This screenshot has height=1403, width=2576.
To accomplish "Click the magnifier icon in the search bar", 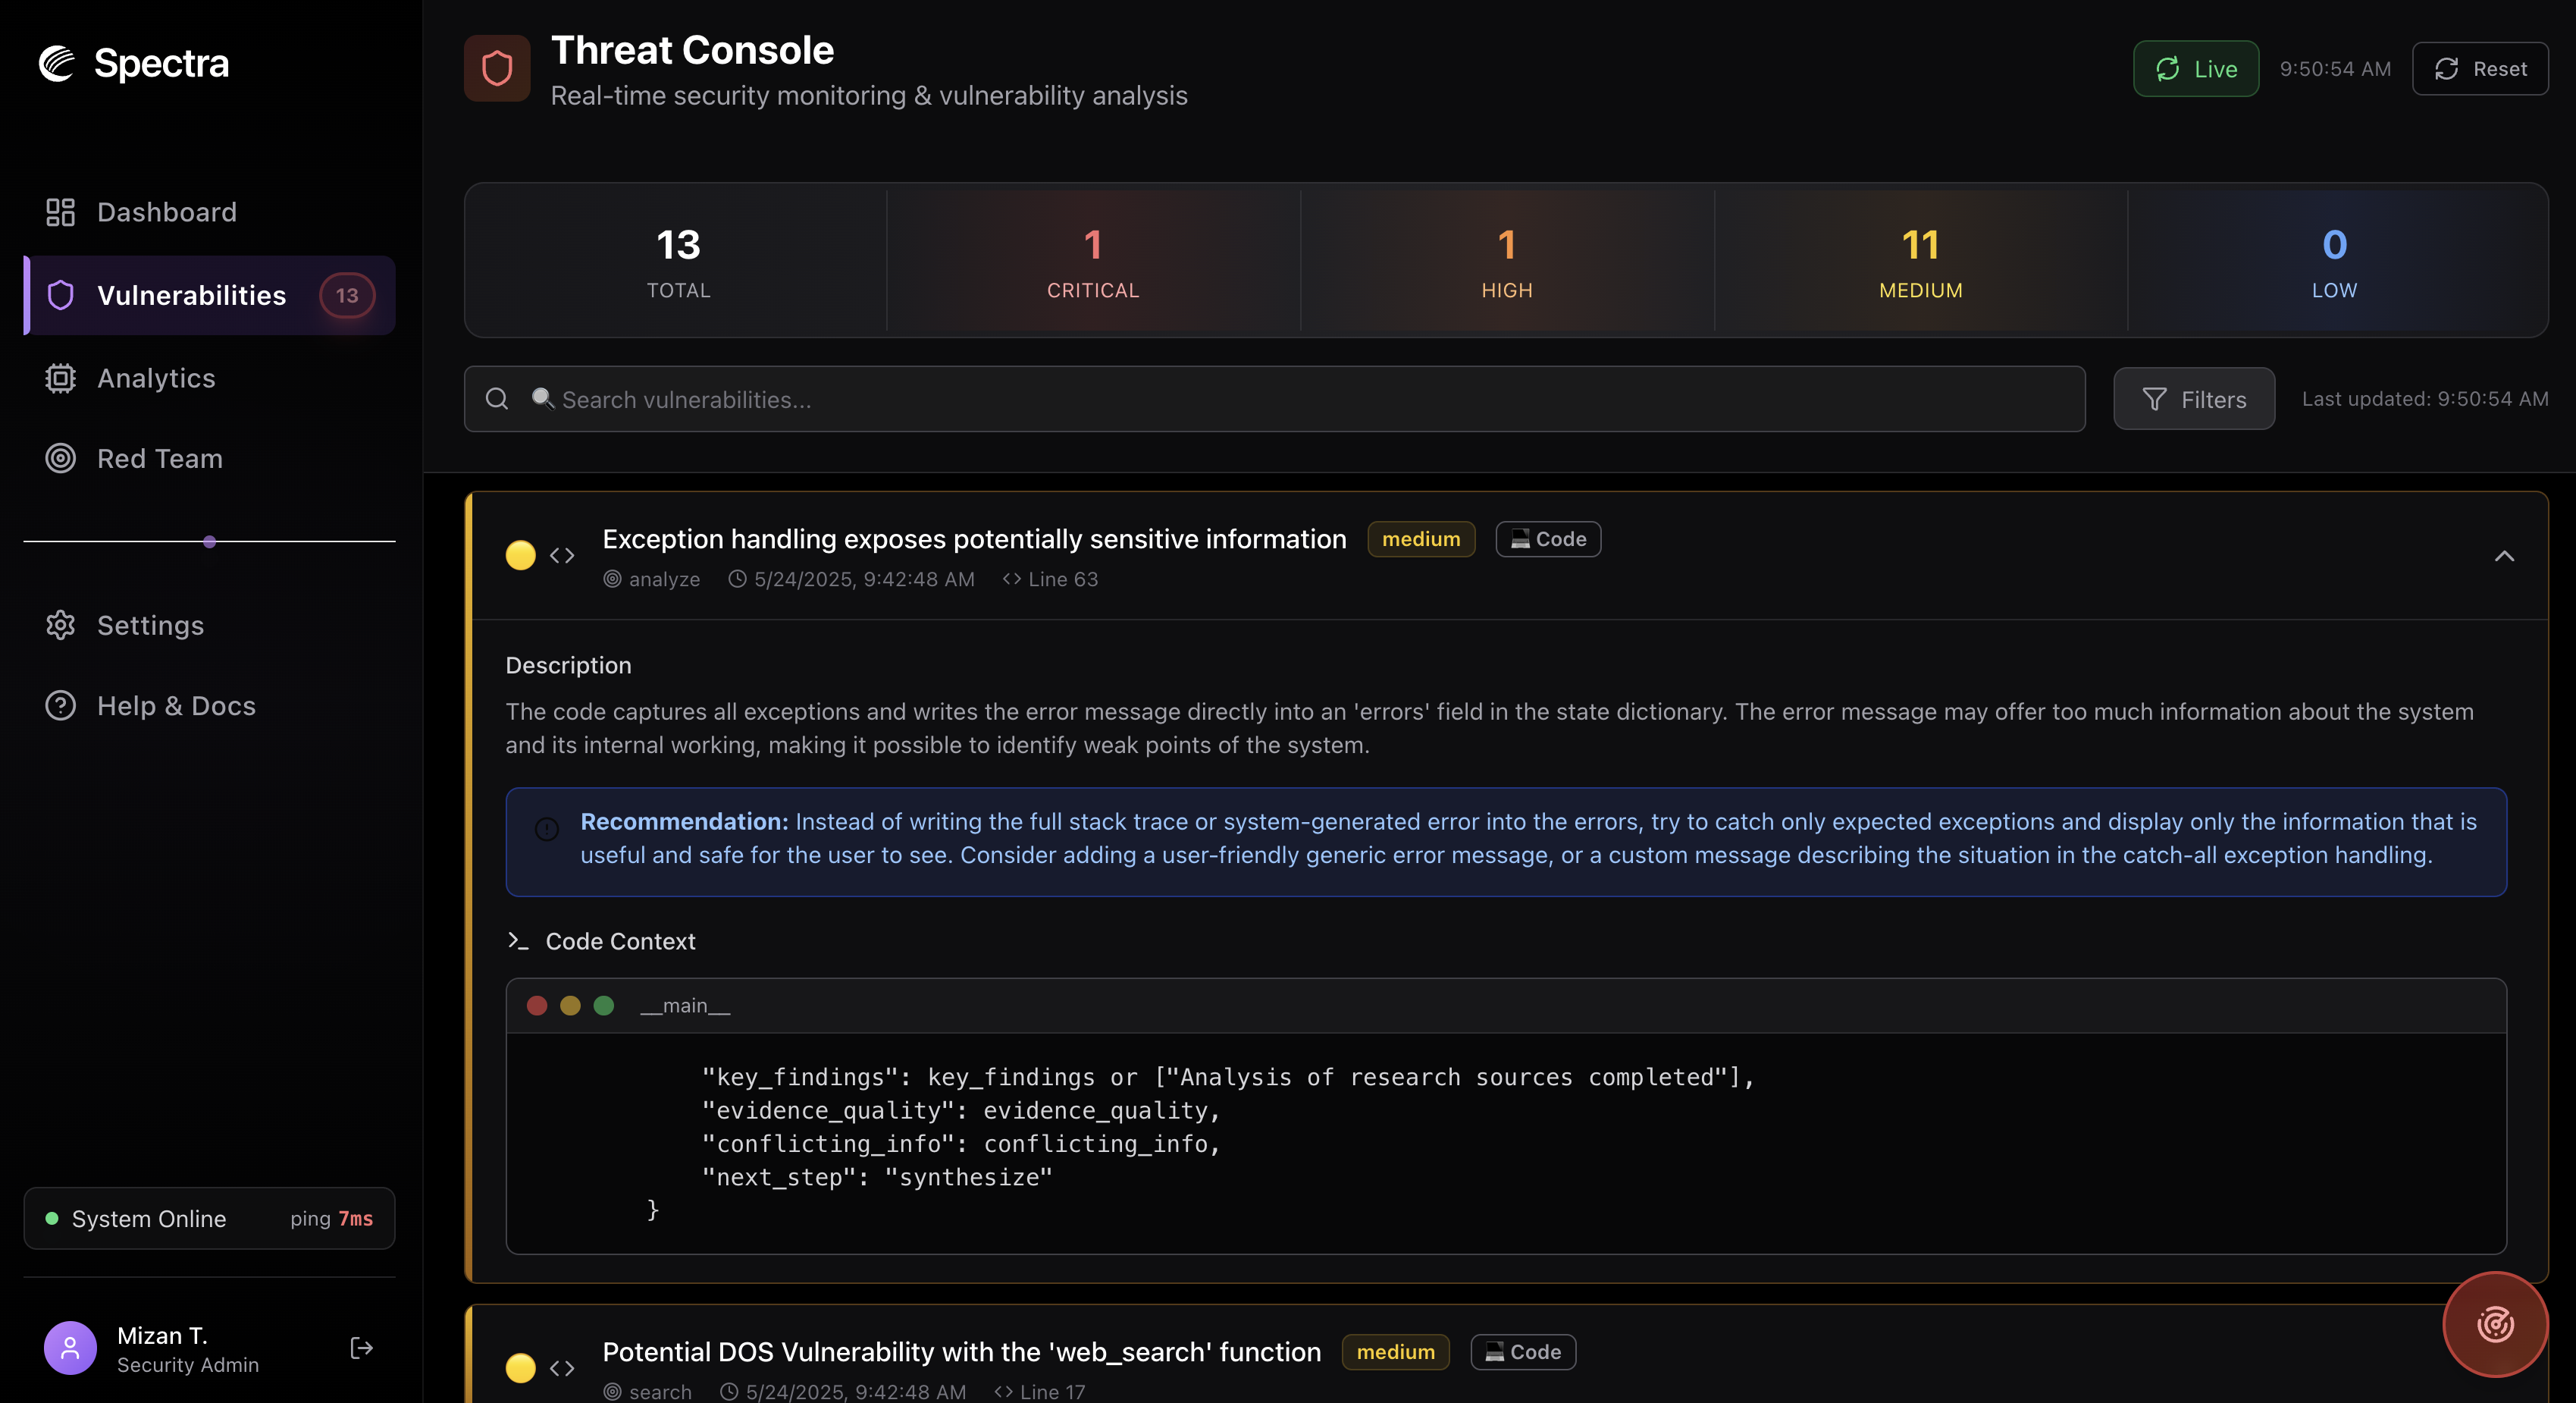I will (x=497, y=399).
